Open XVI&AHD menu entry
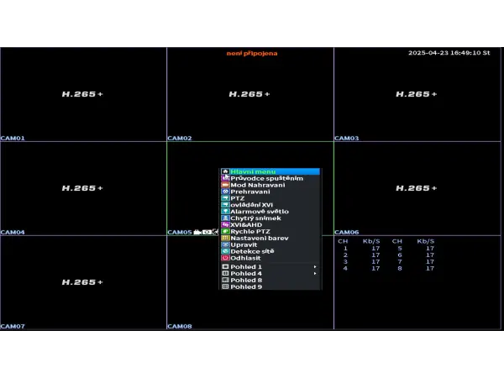 pos(247,224)
